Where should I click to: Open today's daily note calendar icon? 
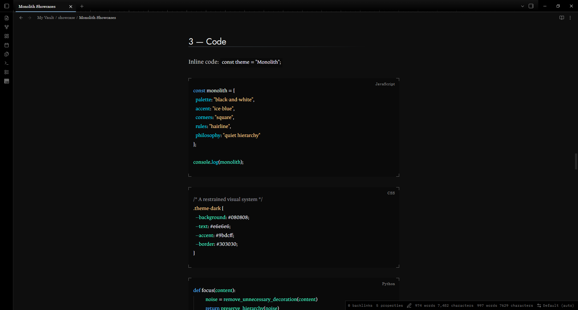coord(7,45)
